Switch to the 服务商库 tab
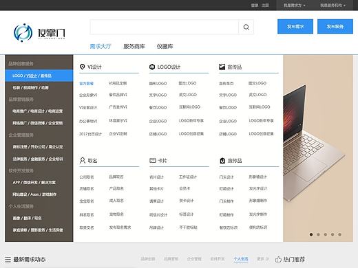Image resolution: width=358 pixels, height=268 pixels. (x=134, y=46)
